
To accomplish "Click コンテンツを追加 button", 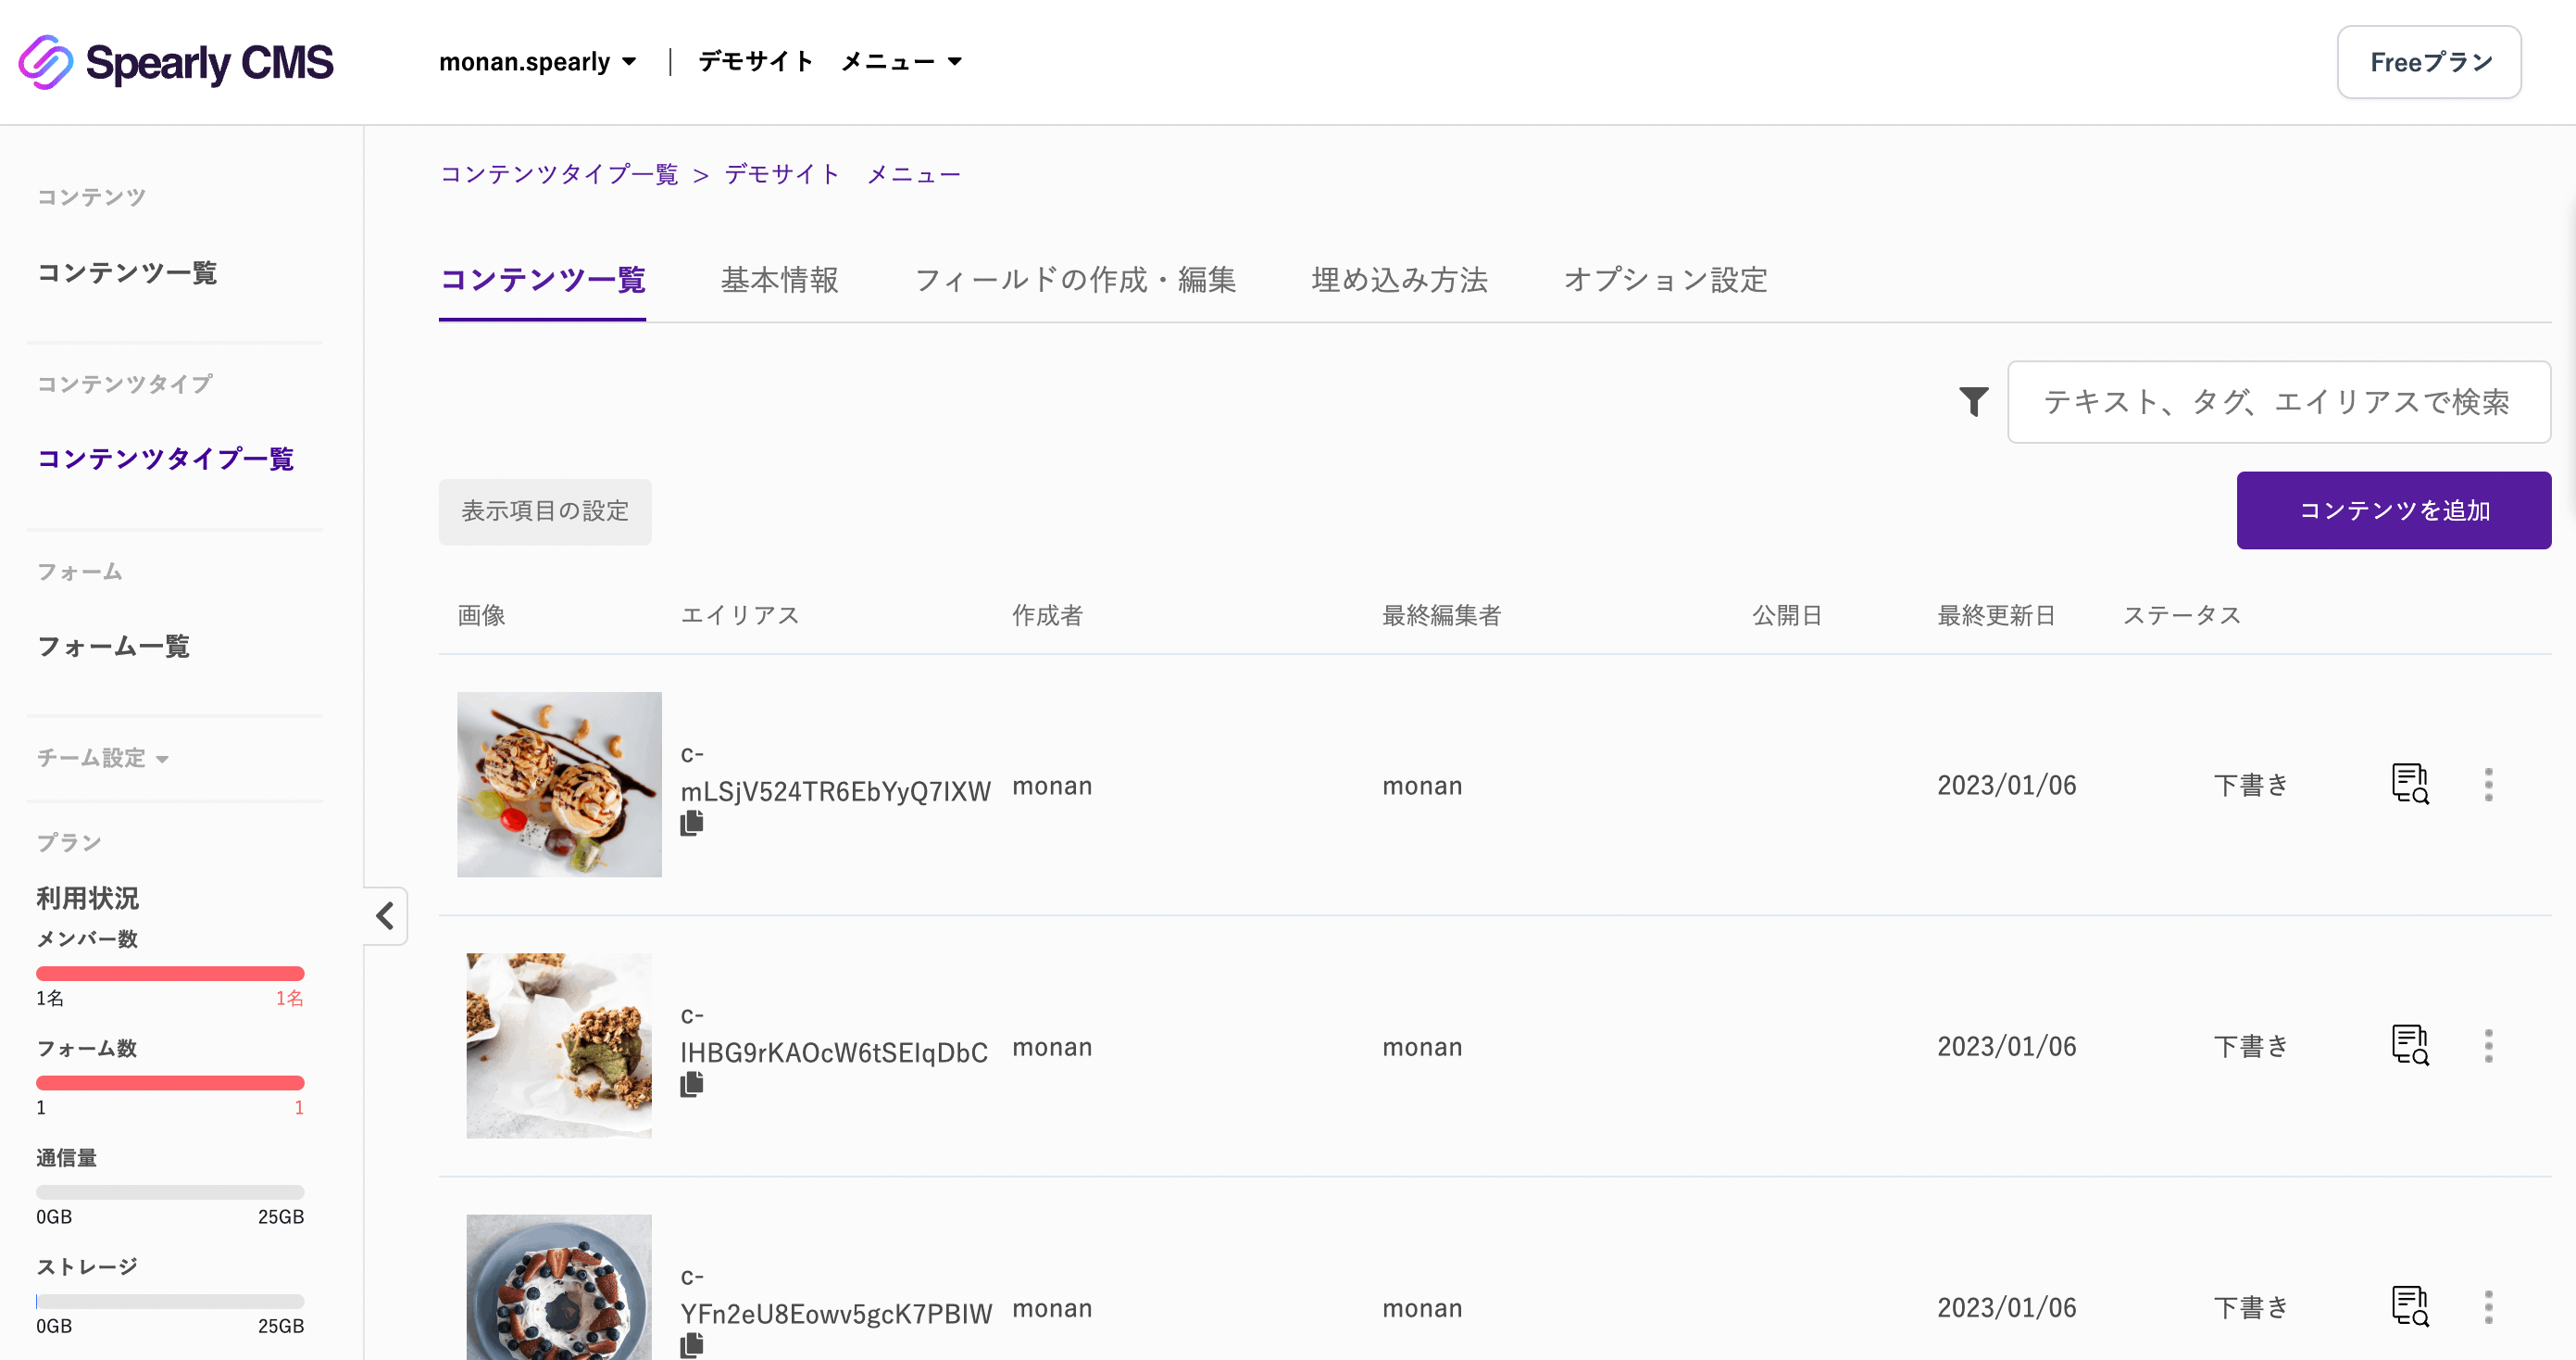I will pyautogui.click(x=2394, y=510).
